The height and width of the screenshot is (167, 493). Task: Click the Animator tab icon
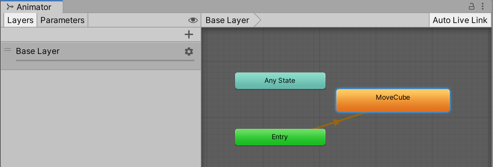[x=10, y=7]
